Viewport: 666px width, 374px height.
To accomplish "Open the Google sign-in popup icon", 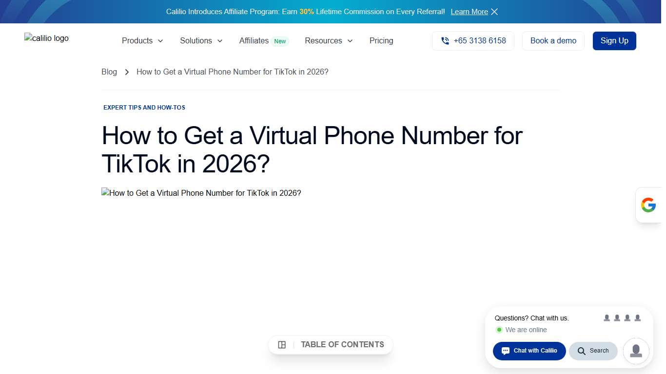I will click(648, 205).
